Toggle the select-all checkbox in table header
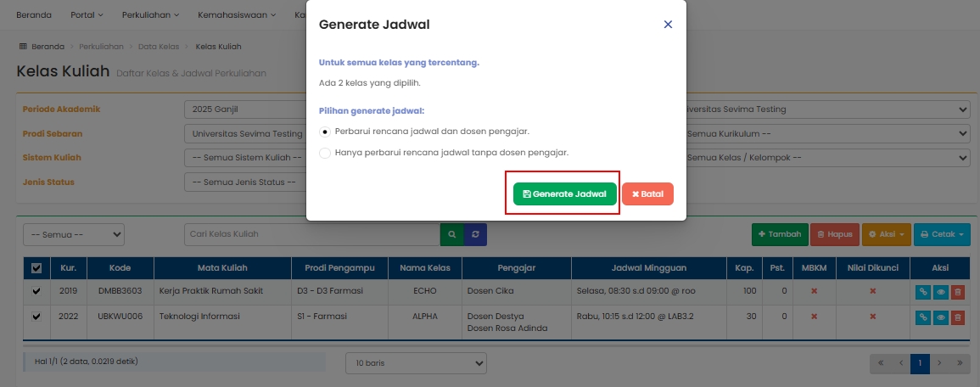The image size is (980, 387). 36,268
